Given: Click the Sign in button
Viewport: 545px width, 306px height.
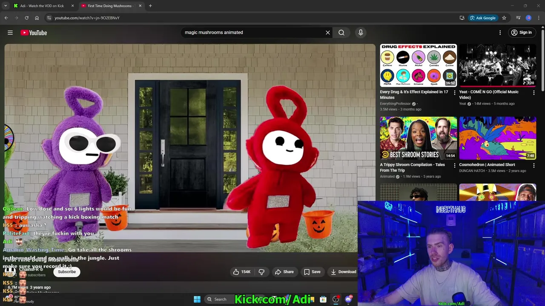Looking at the screenshot, I should pos(522,32).
